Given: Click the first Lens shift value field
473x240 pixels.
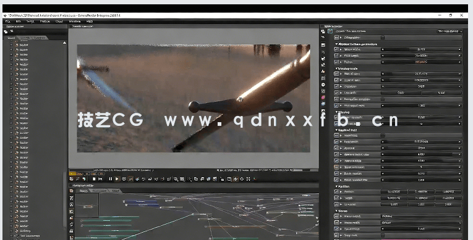Looking at the screenshot, I should [x=401, y=93].
